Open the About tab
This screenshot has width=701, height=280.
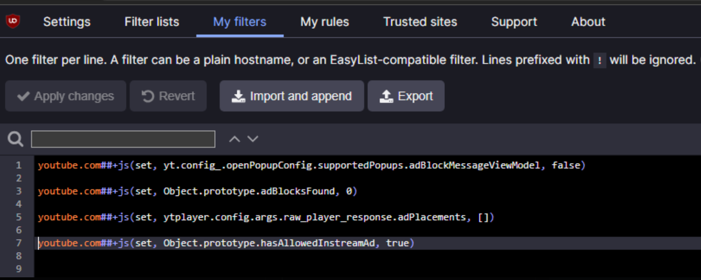tap(588, 22)
